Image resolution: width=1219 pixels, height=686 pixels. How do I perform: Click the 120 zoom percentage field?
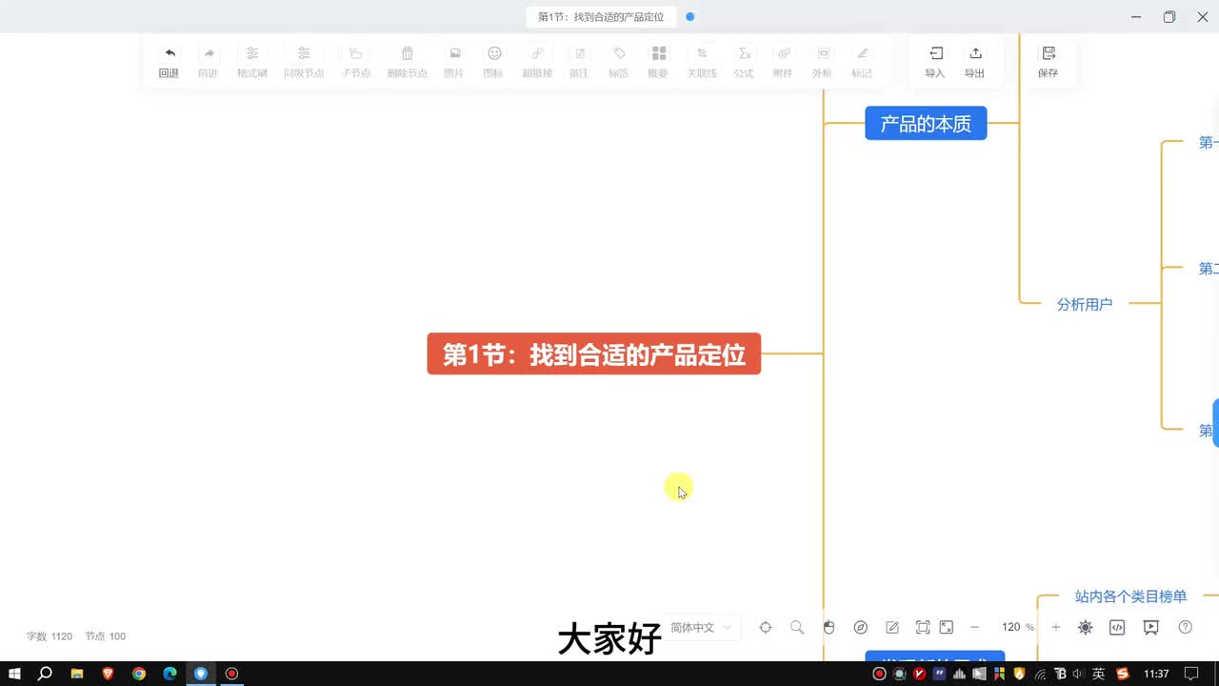(x=1011, y=627)
